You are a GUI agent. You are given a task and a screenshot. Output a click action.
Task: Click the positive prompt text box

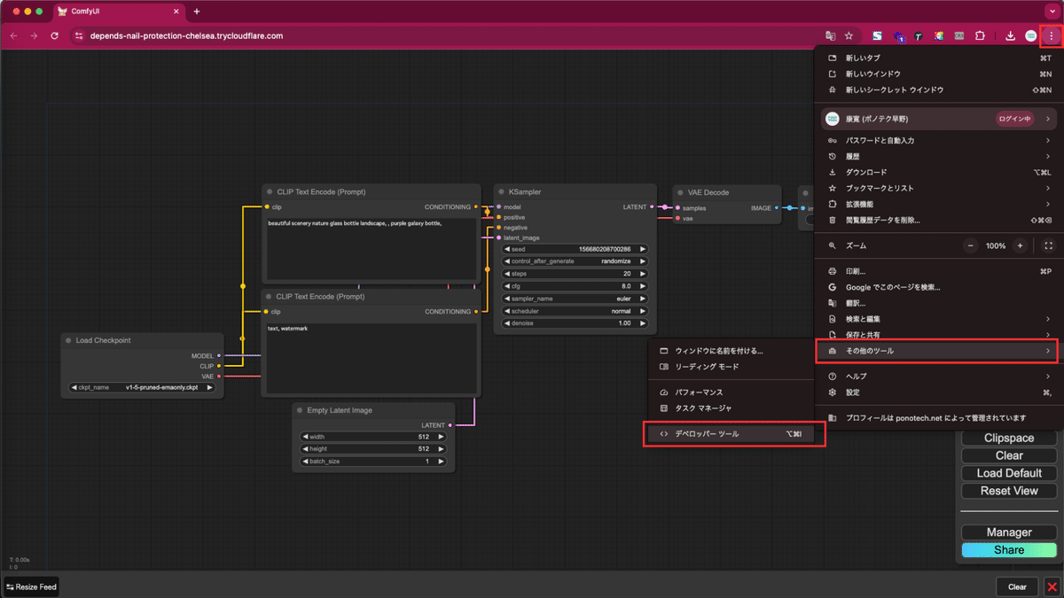(x=372, y=247)
